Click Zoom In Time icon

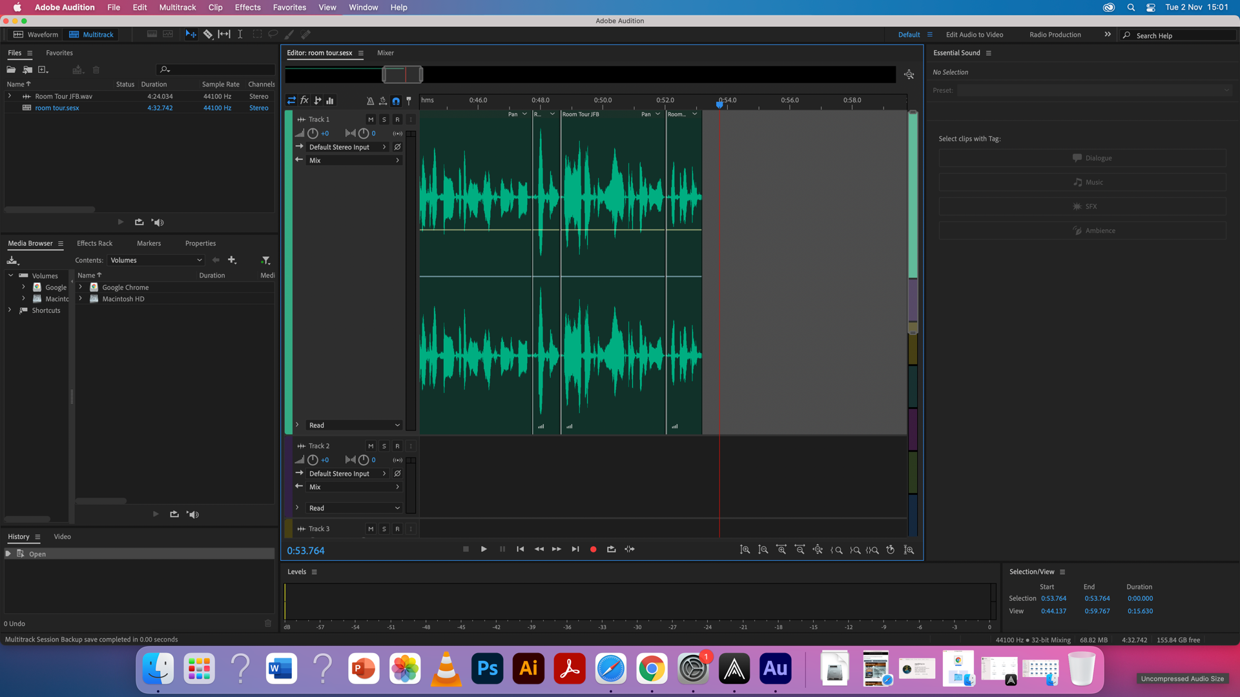click(x=781, y=550)
